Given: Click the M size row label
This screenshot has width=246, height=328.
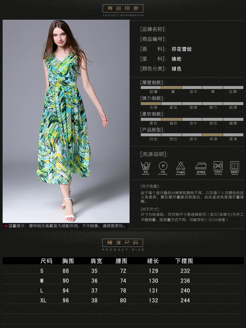Looking at the screenshot, I should (x=42, y=281).
